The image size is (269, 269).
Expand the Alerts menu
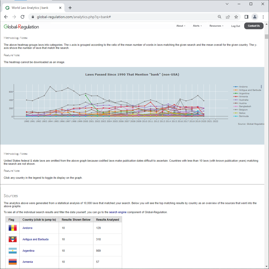pos(197,26)
